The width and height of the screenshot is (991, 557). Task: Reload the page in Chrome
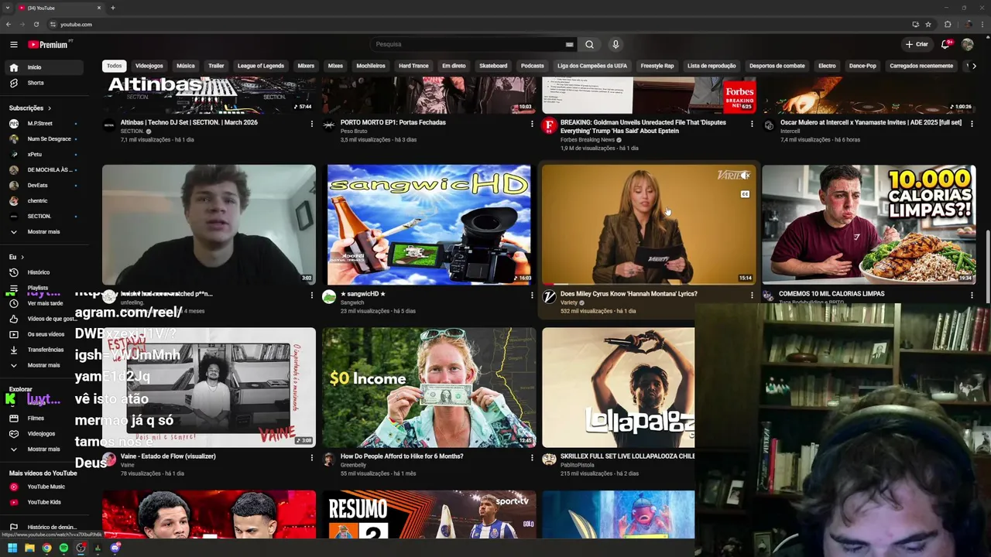pyautogui.click(x=36, y=24)
